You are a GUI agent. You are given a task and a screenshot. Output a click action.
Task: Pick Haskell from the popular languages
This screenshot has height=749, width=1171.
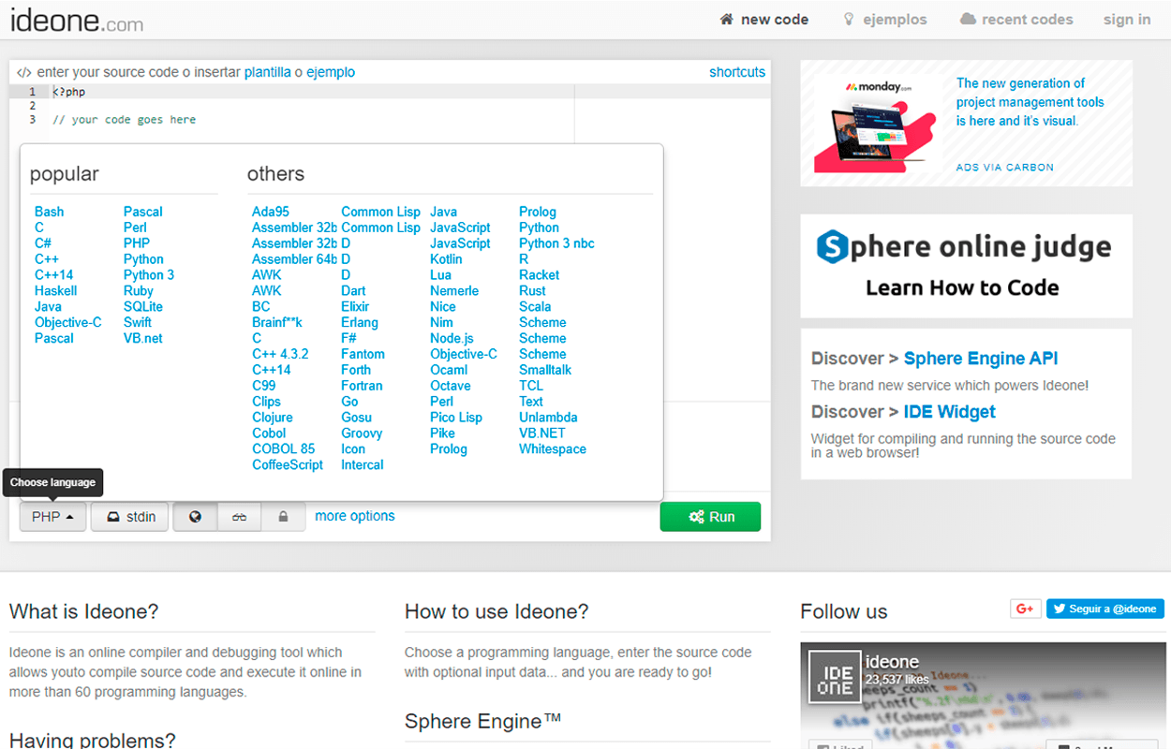tap(55, 290)
